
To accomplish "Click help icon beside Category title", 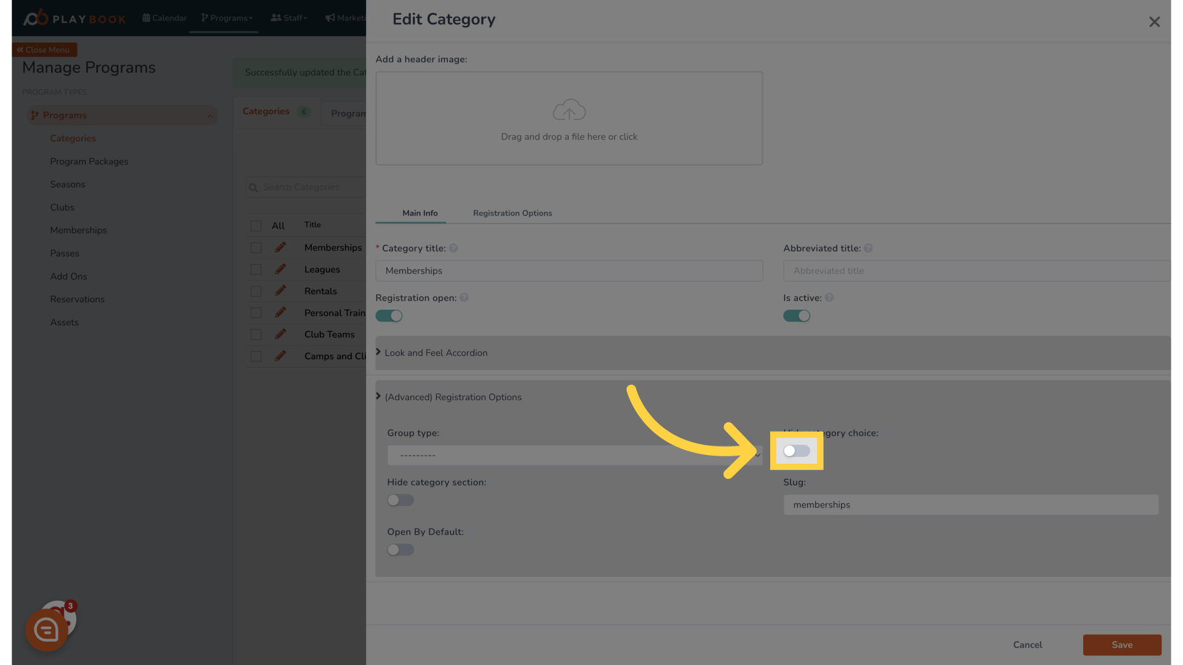I will (x=453, y=248).
